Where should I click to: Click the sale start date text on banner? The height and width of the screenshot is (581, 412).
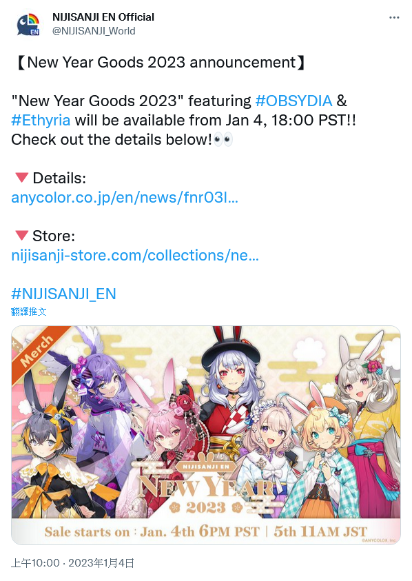[205, 531]
